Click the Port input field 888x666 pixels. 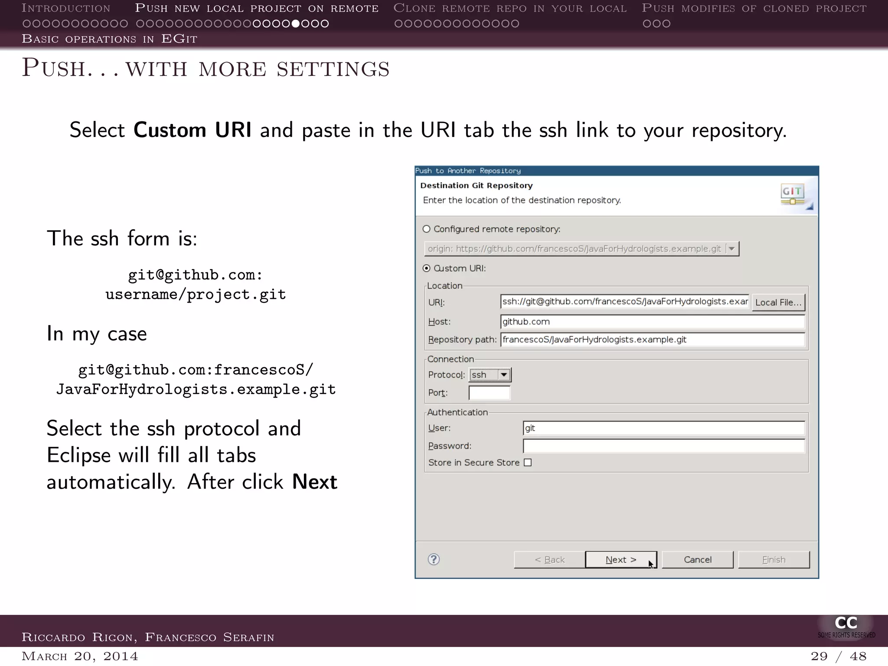[490, 393]
